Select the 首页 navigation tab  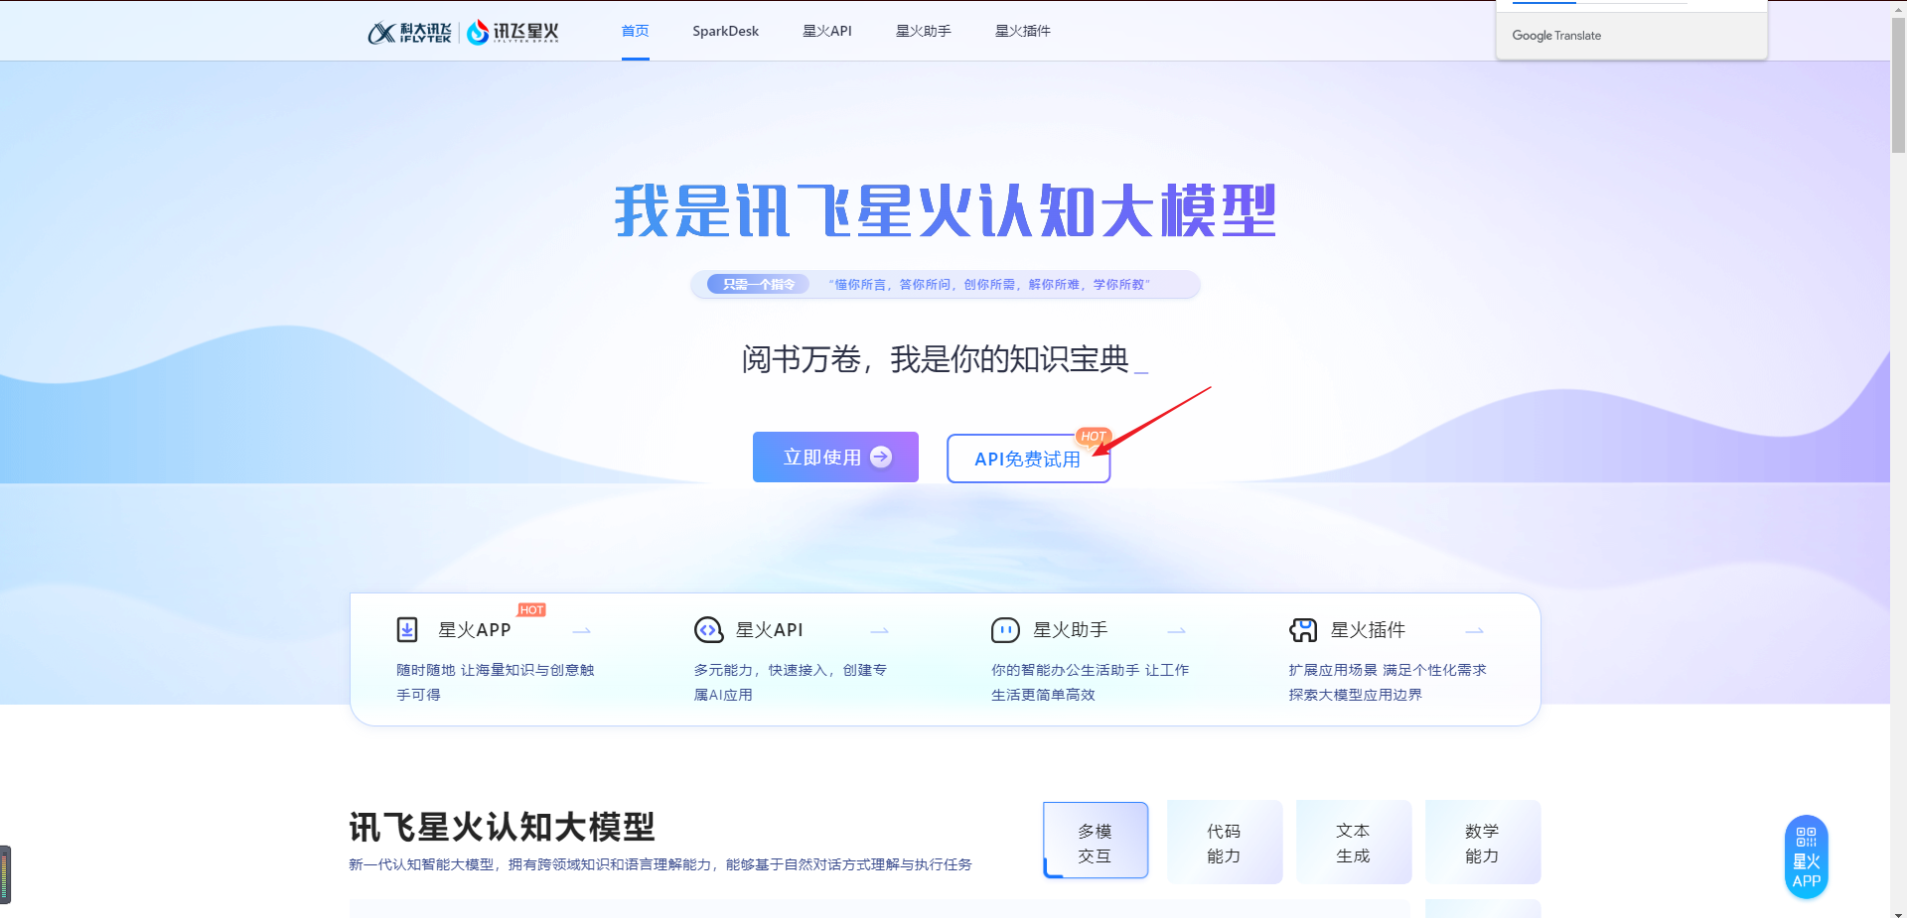click(635, 31)
